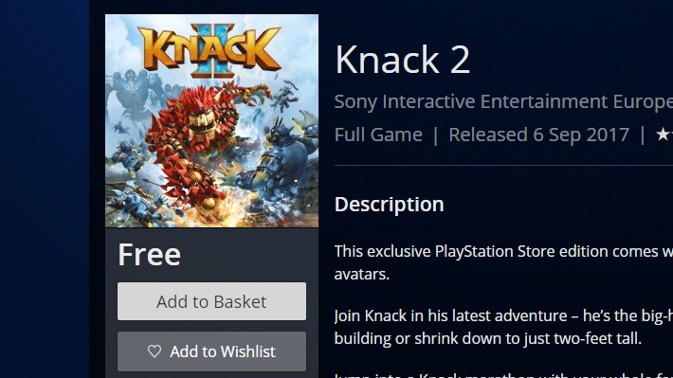The height and width of the screenshot is (378, 673).
Task: Click the Description section heading
Action: pos(389,205)
